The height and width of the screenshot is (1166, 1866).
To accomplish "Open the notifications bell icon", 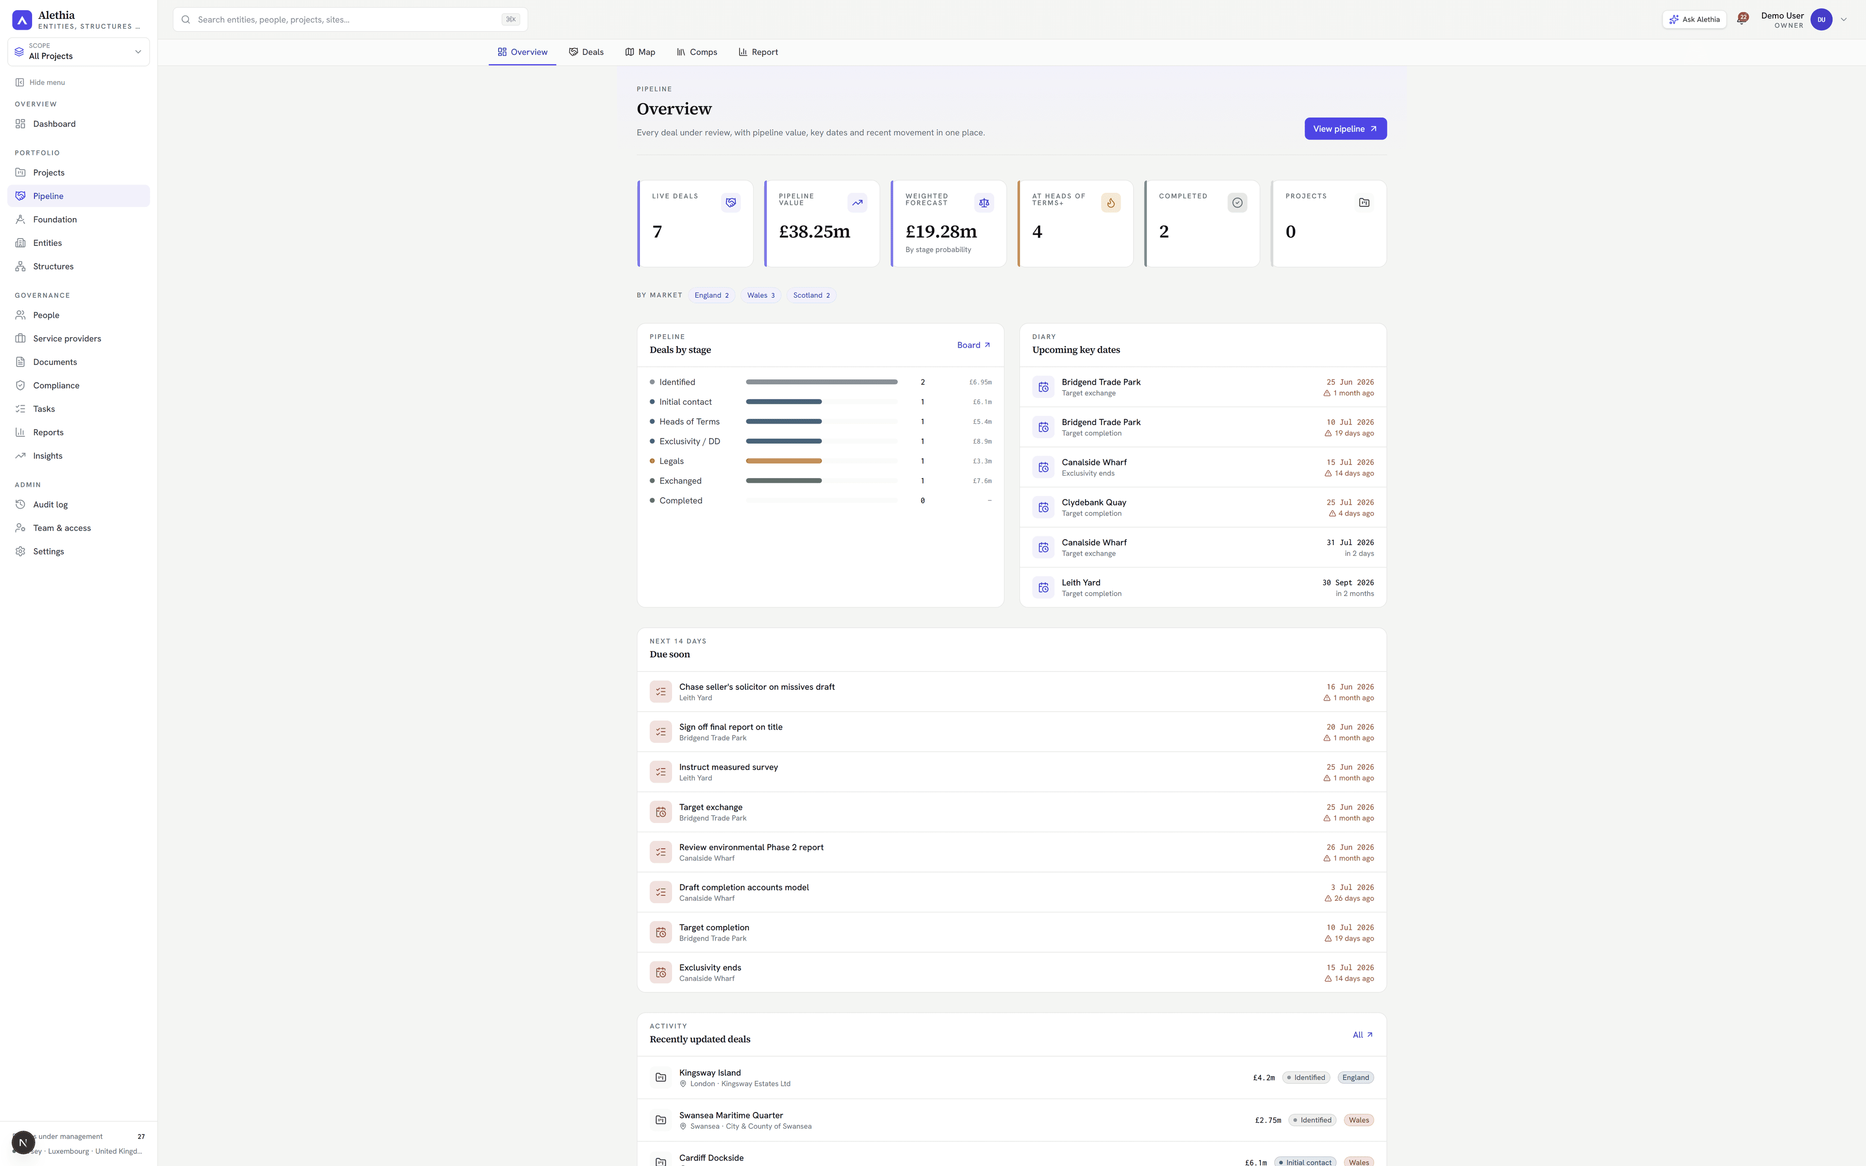I will pyautogui.click(x=1741, y=19).
